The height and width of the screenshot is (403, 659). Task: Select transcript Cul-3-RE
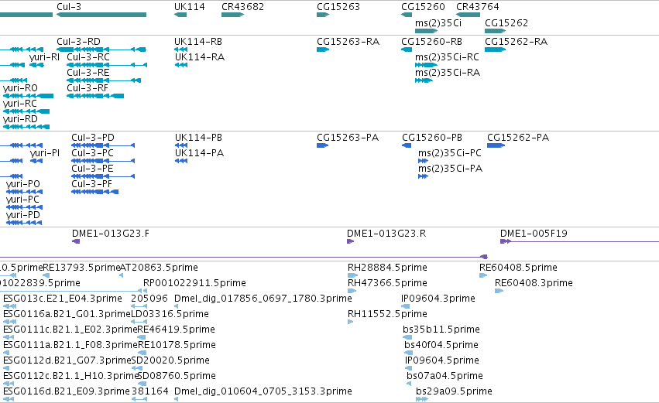point(88,73)
